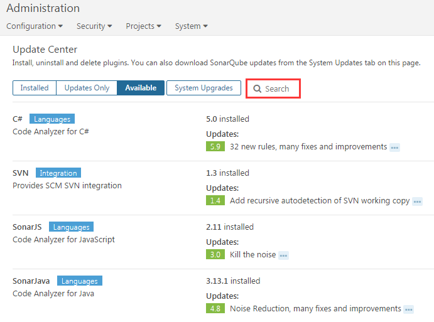
Task: Open the System dropdown menu
Action: [192, 26]
